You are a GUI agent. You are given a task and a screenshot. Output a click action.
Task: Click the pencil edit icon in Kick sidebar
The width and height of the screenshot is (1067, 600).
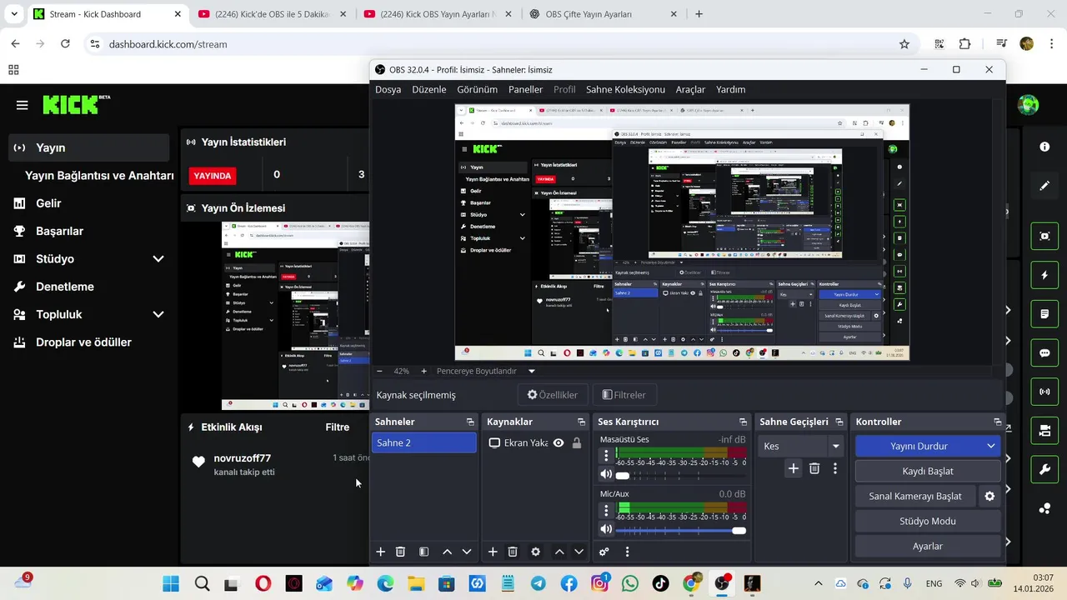point(1044,186)
